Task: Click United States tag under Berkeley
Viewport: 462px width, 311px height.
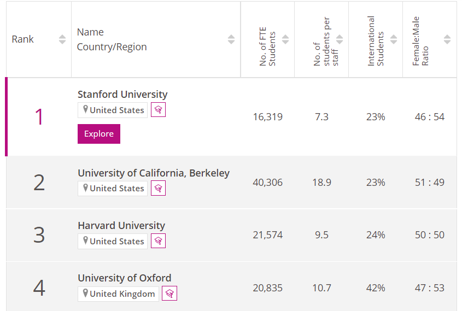Action: [x=113, y=188]
